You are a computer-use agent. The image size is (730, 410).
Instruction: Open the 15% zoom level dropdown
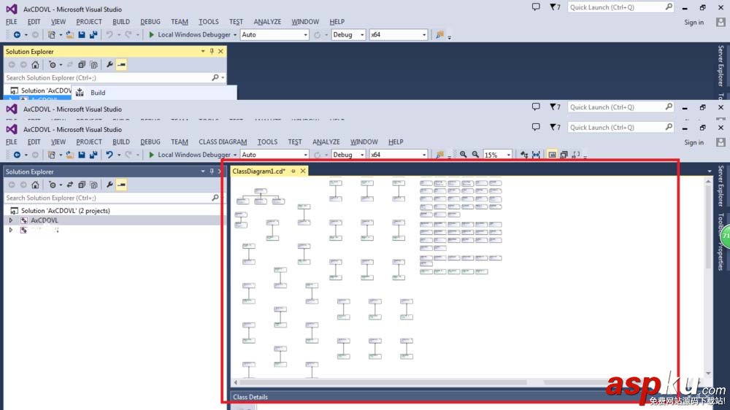tap(508, 155)
